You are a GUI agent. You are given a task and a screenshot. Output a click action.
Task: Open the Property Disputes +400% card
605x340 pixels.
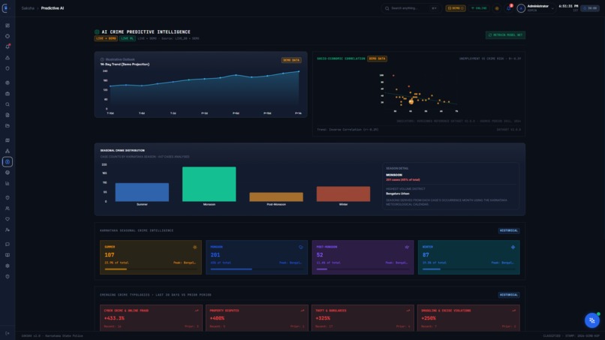pyautogui.click(x=257, y=318)
